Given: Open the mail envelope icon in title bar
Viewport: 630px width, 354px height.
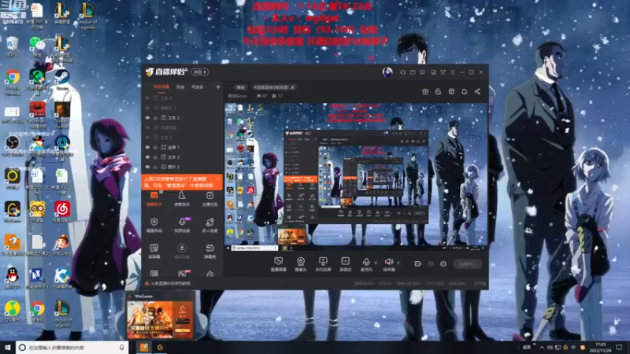Looking at the screenshot, I should [x=413, y=72].
